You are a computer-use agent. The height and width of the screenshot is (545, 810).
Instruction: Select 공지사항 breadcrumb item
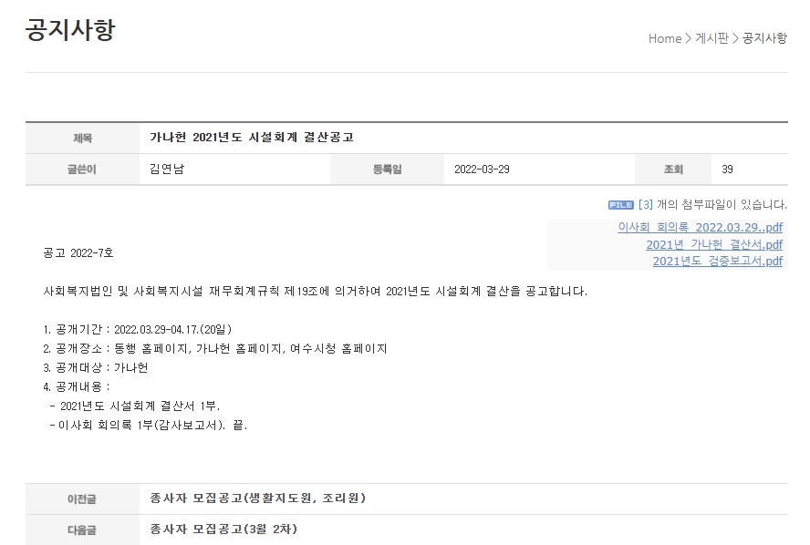coord(764,38)
